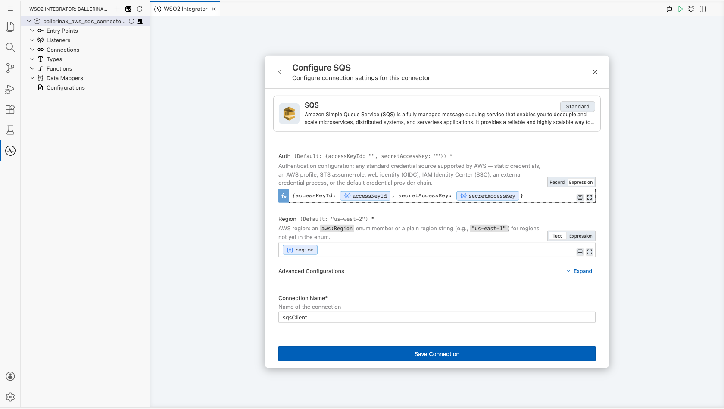Open the WSO2 Integrator activity bar icon

click(10, 151)
